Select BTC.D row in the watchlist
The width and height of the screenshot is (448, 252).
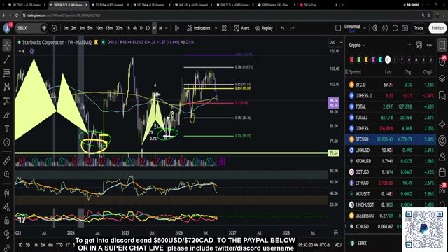click(x=391, y=85)
